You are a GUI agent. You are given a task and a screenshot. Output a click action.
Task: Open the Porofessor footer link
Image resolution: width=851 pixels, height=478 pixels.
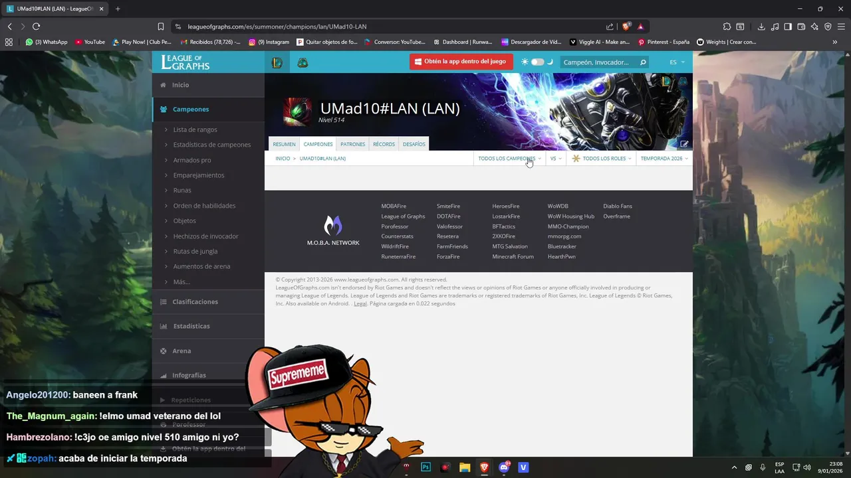pyautogui.click(x=395, y=226)
